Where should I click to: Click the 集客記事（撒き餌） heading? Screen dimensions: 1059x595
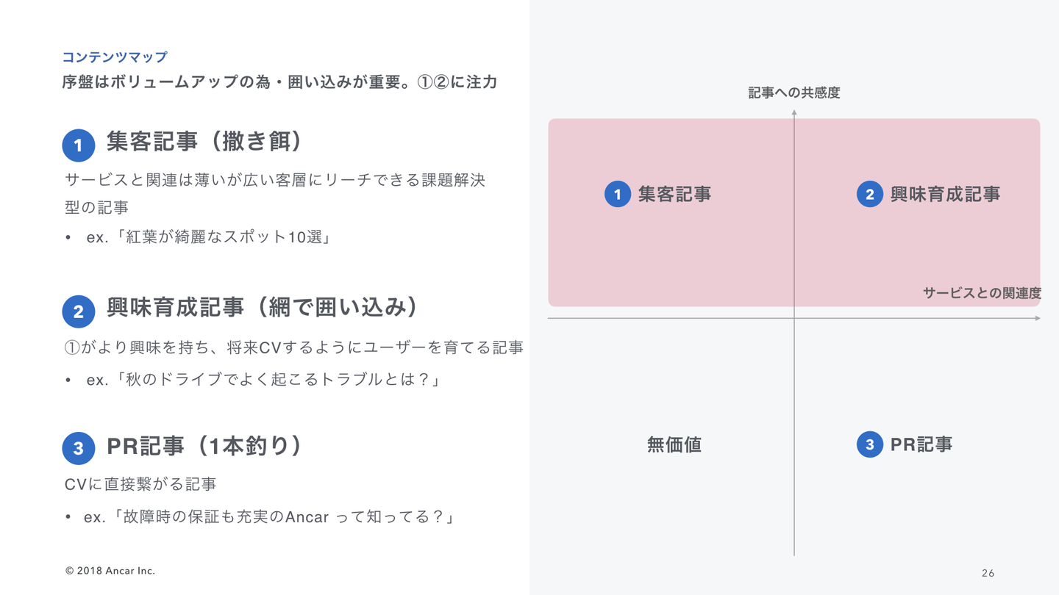[204, 141]
